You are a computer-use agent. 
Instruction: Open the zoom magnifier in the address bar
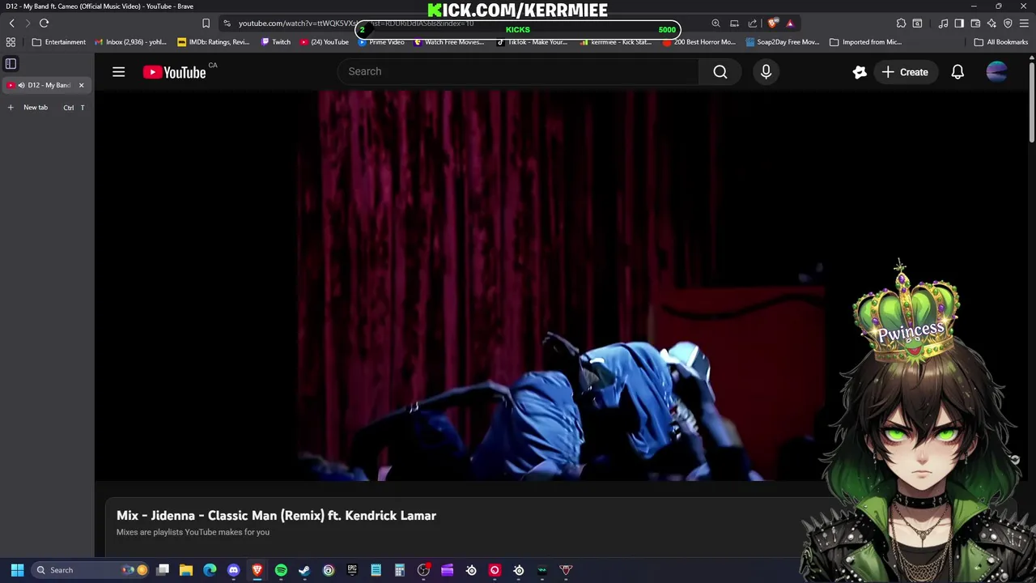click(715, 23)
